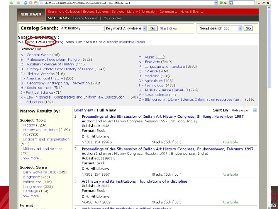
Task: Limit results to currently available items
Action: point(124,42)
